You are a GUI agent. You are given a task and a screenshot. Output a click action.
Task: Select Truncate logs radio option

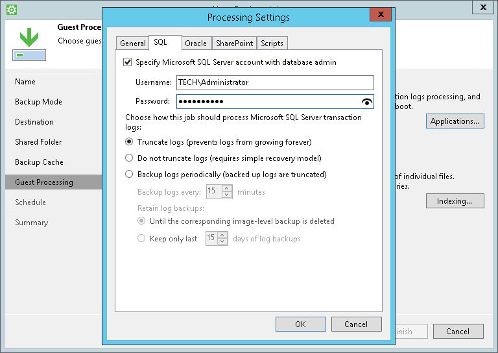(x=129, y=141)
